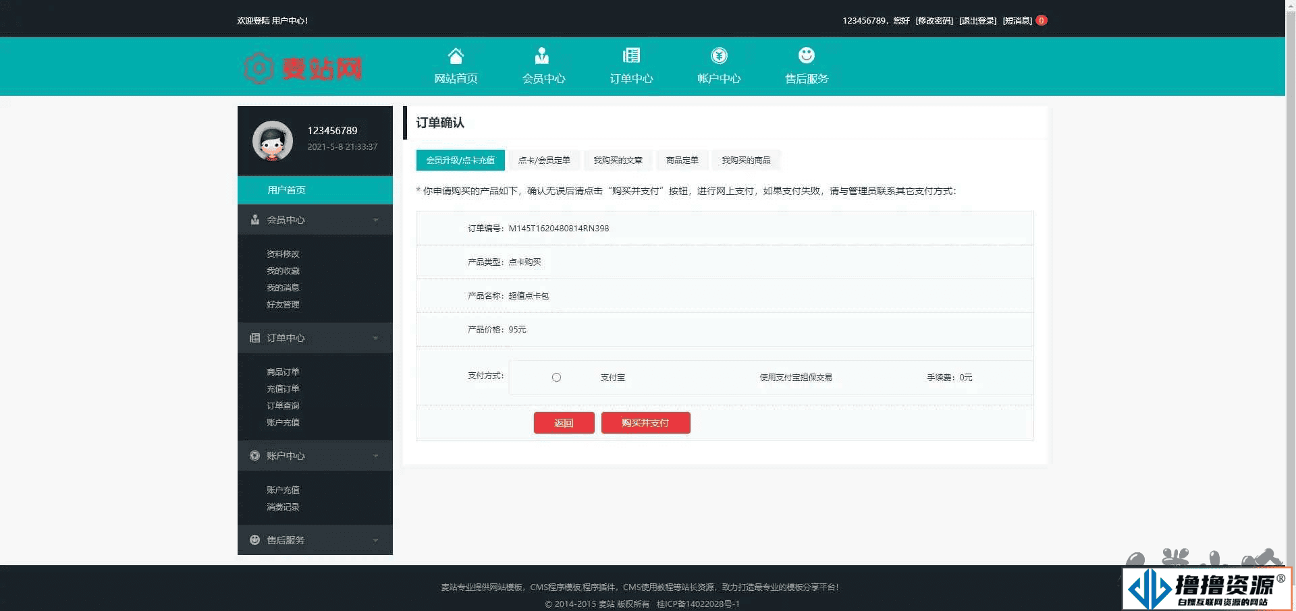Click the 产品价格：95元 row

point(725,330)
